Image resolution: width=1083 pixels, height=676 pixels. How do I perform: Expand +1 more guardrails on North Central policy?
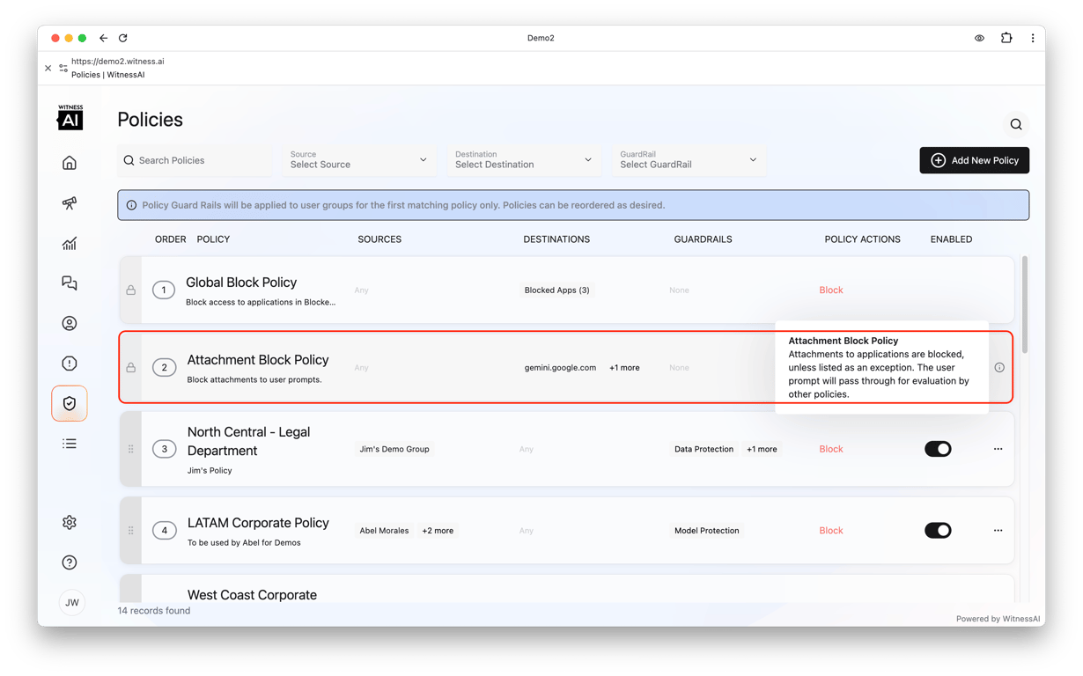click(762, 449)
